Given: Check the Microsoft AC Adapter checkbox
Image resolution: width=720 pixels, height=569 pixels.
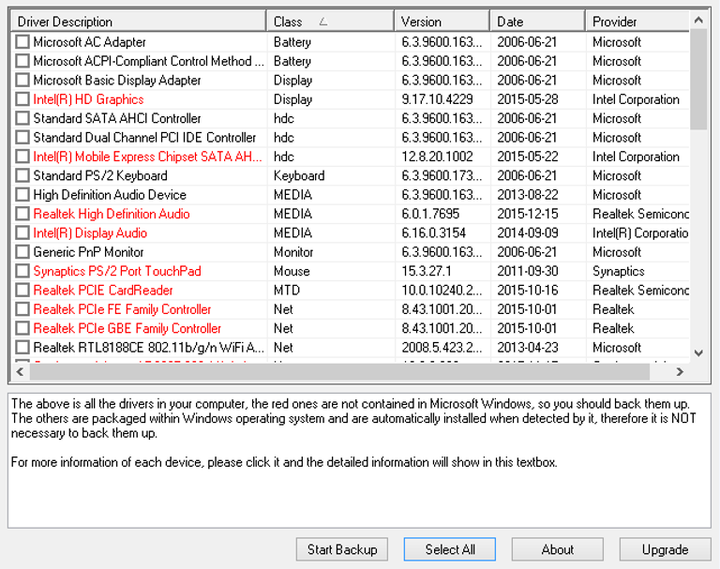Looking at the screenshot, I should click(x=22, y=42).
